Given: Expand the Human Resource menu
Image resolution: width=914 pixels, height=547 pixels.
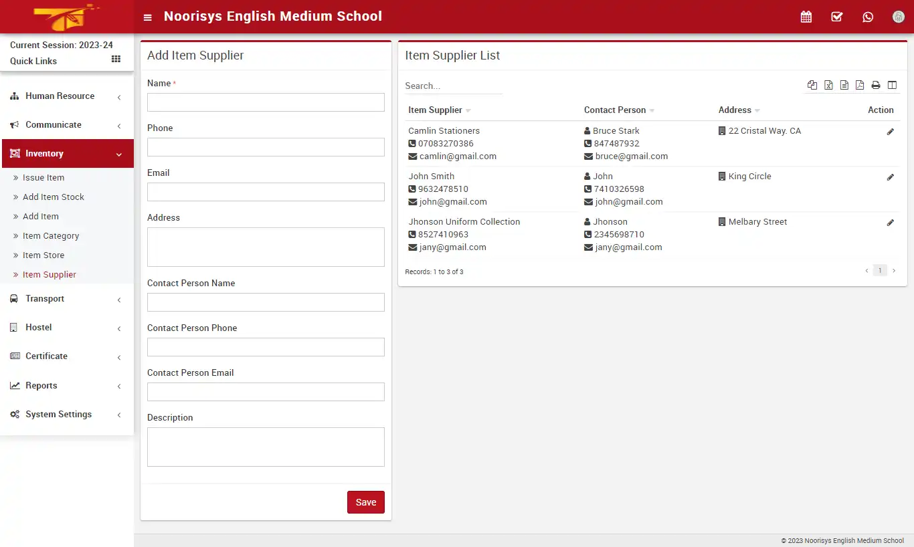Looking at the screenshot, I should point(60,96).
